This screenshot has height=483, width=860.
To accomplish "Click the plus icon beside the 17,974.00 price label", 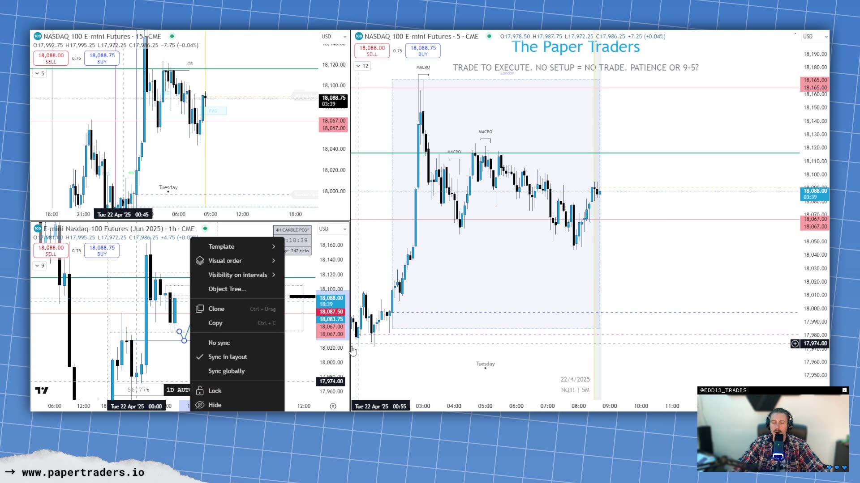I will pyautogui.click(x=795, y=343).
